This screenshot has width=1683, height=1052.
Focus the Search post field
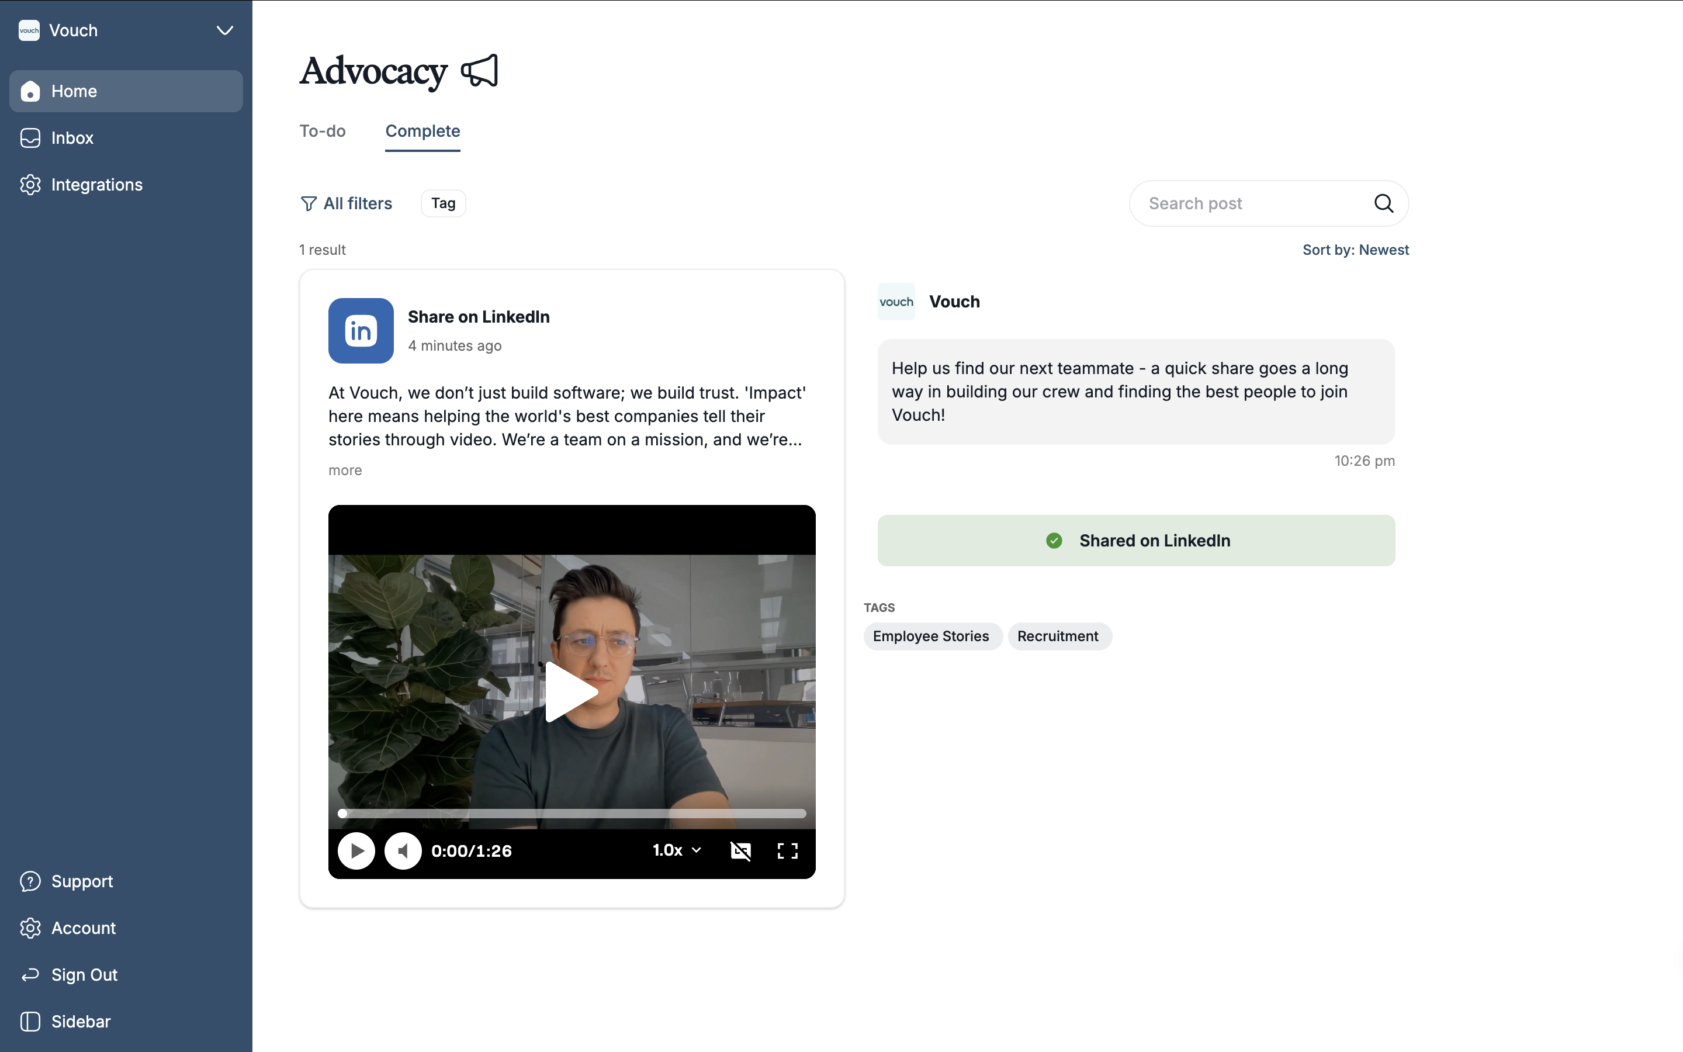point(1252,203)
